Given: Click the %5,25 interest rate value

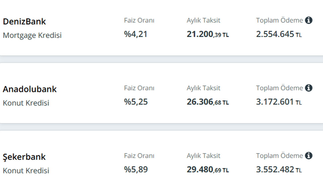Looking at the screenshot, I should point(136,102).
